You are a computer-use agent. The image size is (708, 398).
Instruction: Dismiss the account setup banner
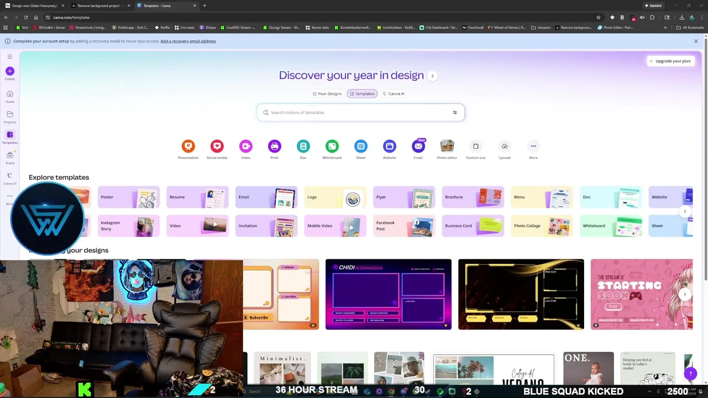click(696, 41)
